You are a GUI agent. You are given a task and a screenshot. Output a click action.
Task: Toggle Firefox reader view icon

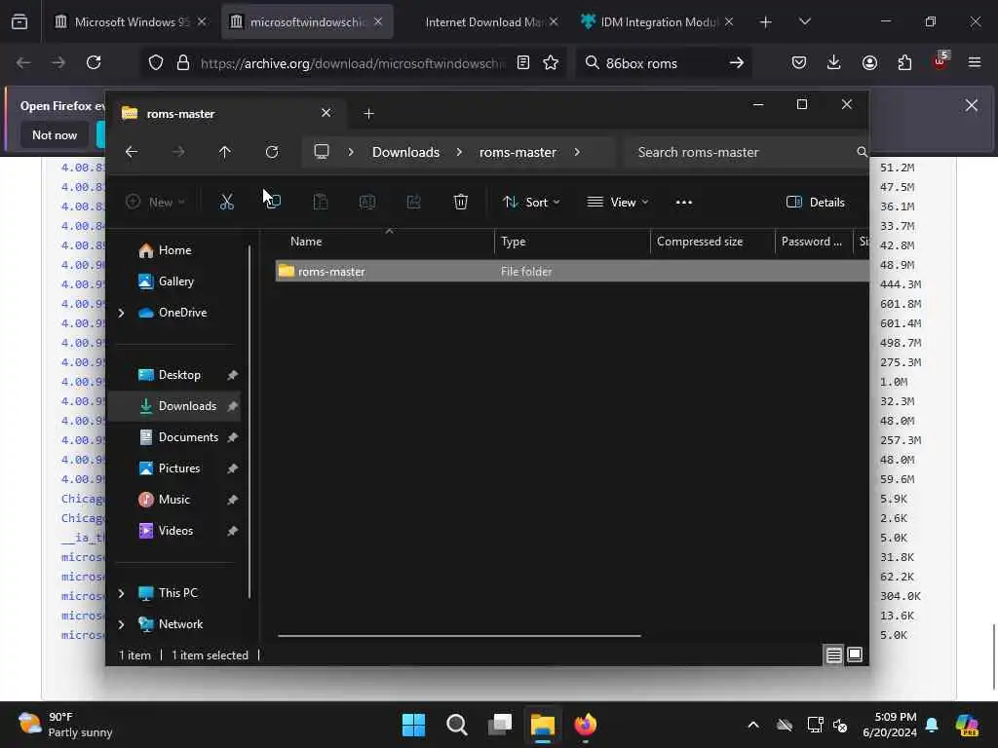point(523,62)
